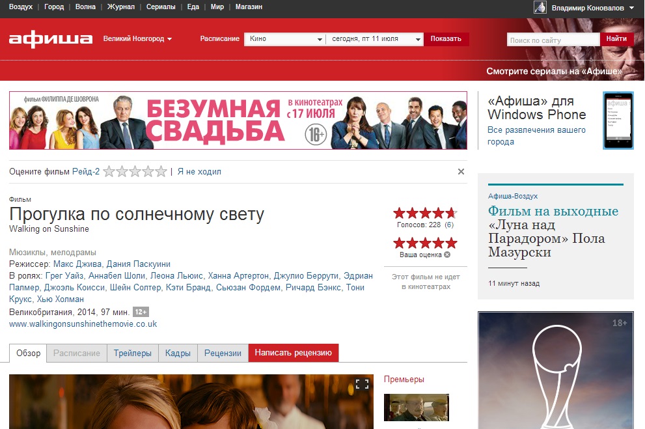Rate Рейд-2 with three stars

pyautogui.click(x=135, y=171)
